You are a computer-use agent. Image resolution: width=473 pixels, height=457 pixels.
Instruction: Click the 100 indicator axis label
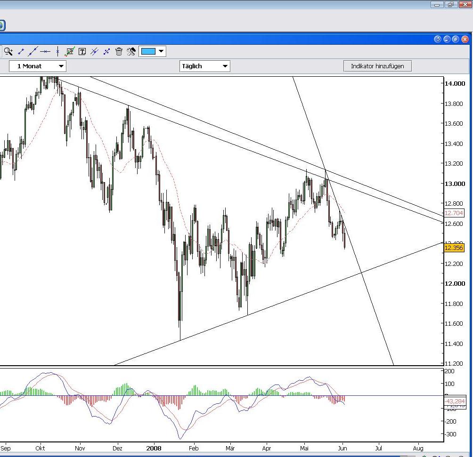pos(449,384)
